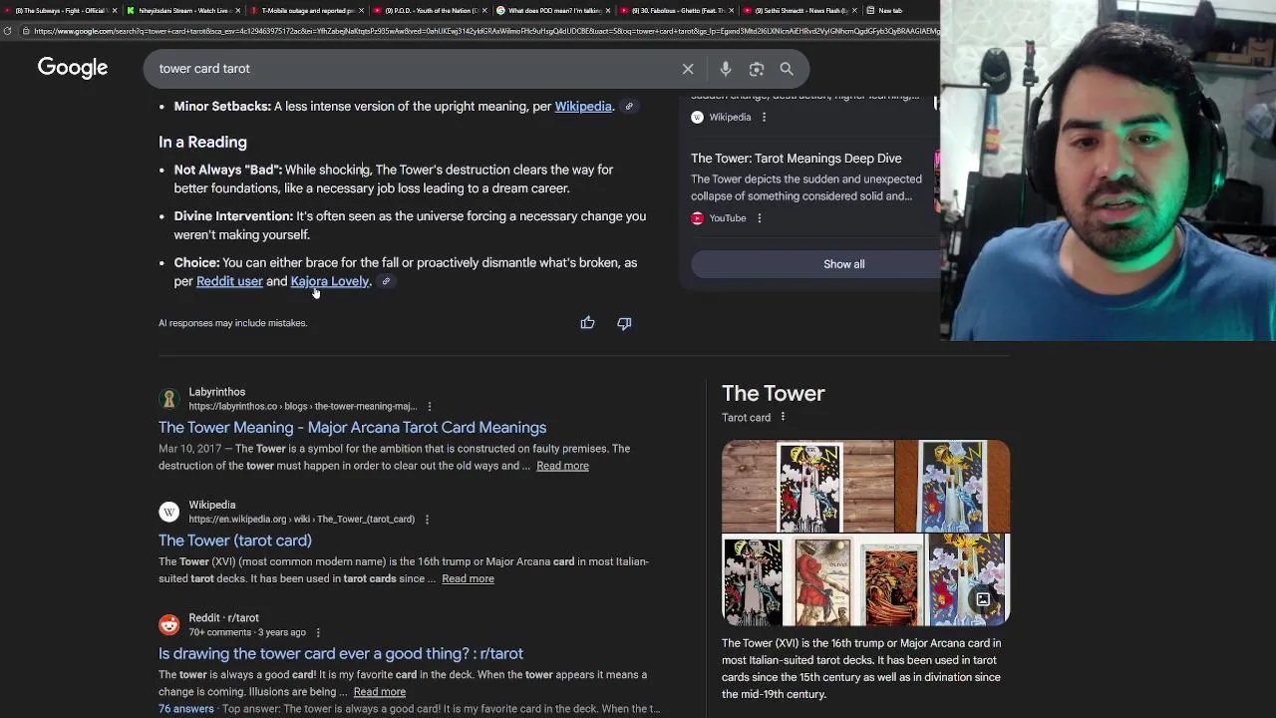1276x718 pixels.
Task: Open more options beside YouTube source card
Action: (759, 218)
